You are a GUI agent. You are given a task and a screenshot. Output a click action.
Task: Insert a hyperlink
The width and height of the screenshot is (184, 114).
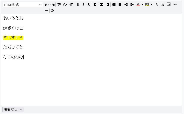(x=175, y=5)
